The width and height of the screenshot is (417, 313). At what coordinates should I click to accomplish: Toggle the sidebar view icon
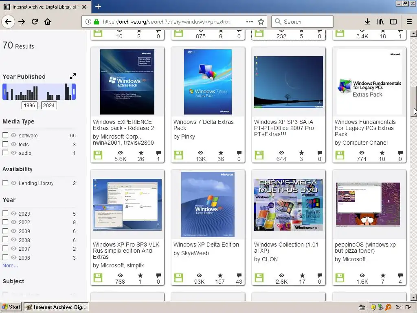point(393,22)
